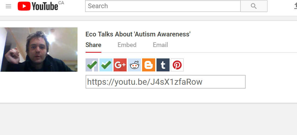The image size is (297, 135).
Task: Select the Share tab
Action: coord(93,45)
